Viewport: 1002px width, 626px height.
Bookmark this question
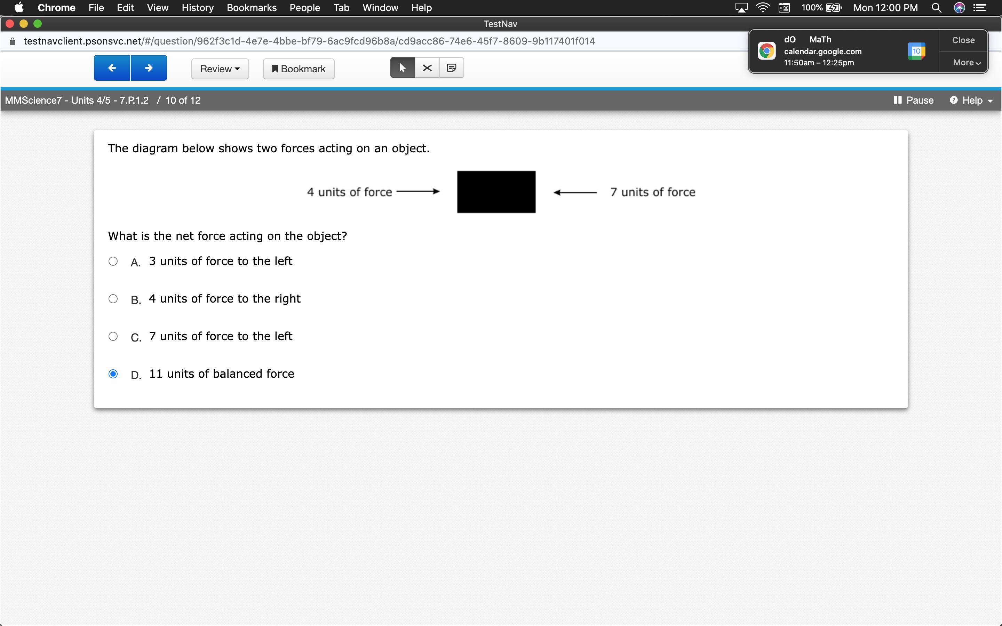[x=299, y=69]
